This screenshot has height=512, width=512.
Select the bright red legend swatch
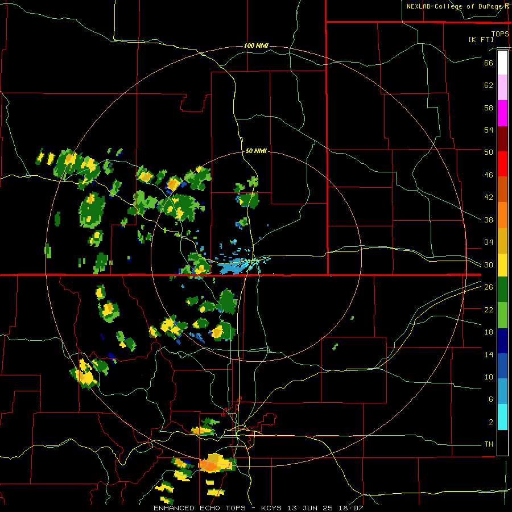502,164
